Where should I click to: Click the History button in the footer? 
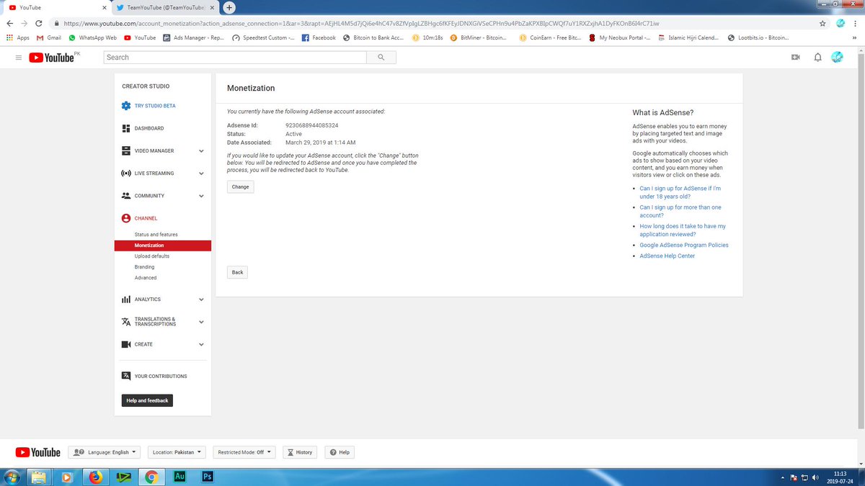[x=299, y=452]
